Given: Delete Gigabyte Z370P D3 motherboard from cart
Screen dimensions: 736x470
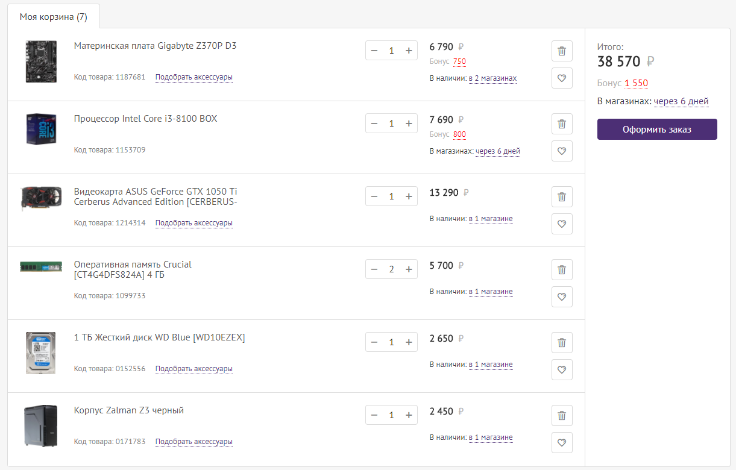Looking at the screenshot, I should tap(562, 51).
